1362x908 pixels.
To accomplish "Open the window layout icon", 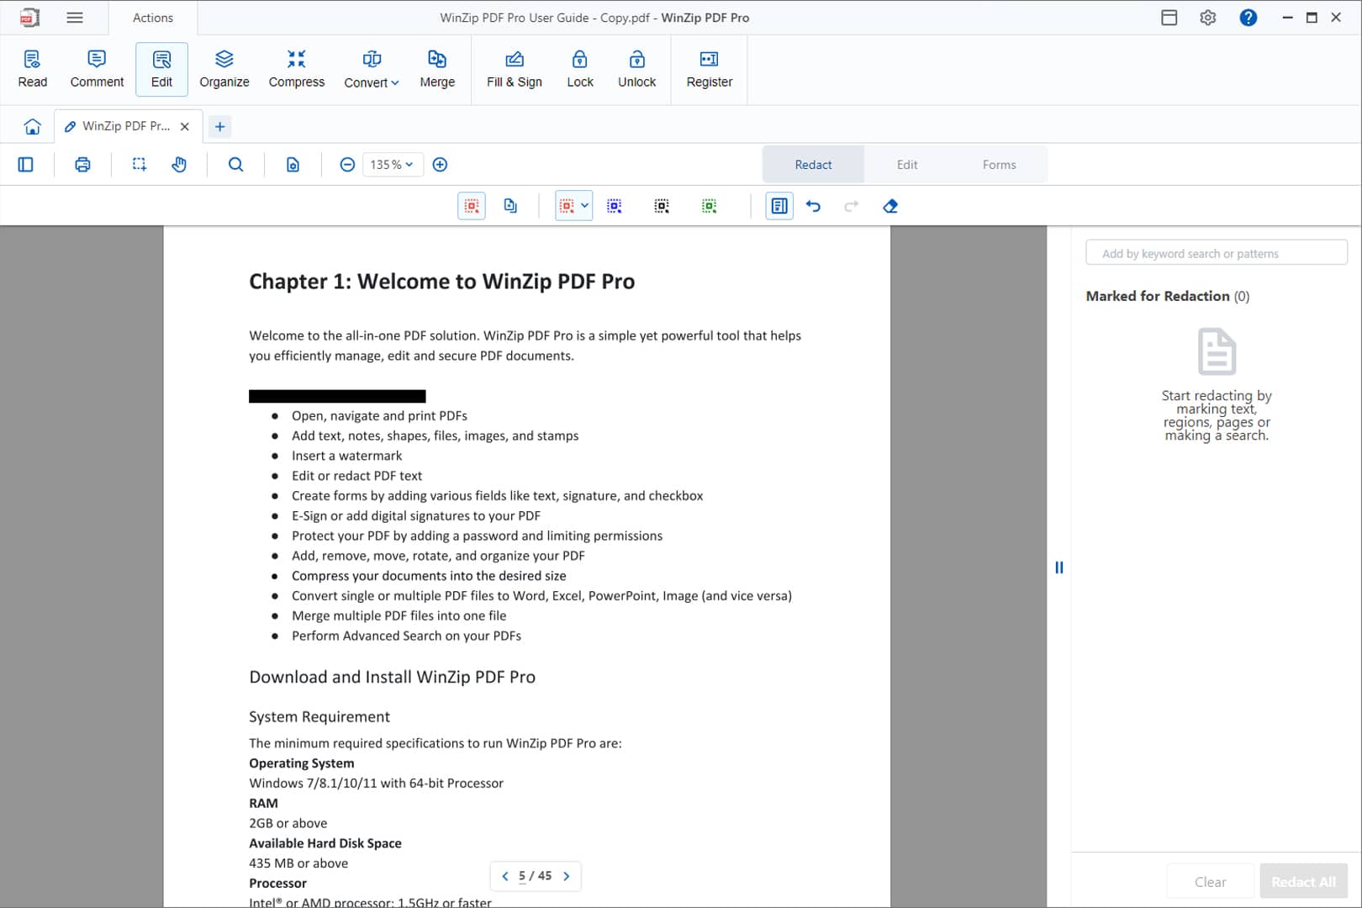I will [1169, 18].
